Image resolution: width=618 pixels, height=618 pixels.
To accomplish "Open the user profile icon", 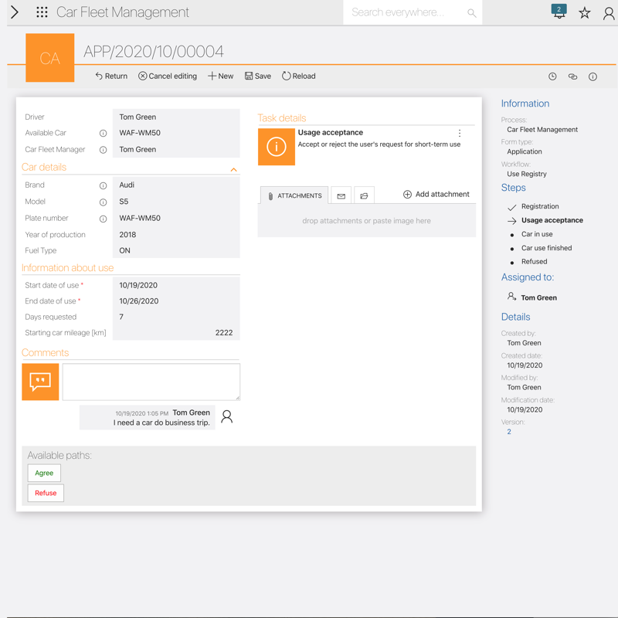I will click(609, 12).
